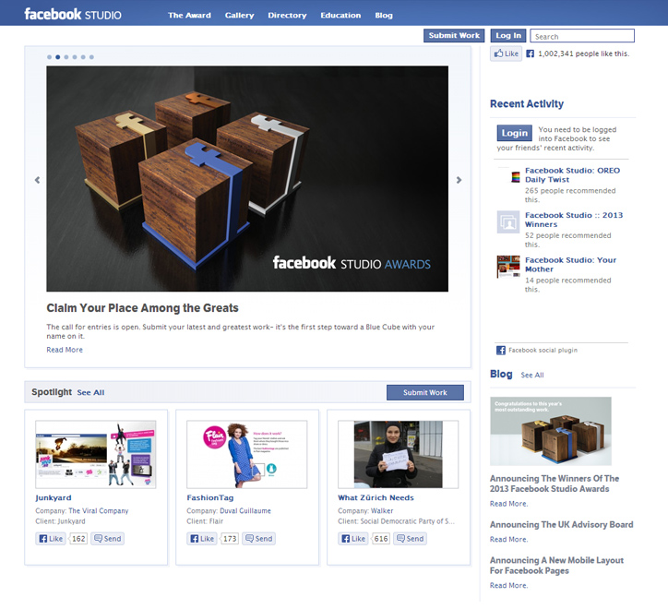Open Announcing The UK Advisory Board post

[x=562, y=525]
